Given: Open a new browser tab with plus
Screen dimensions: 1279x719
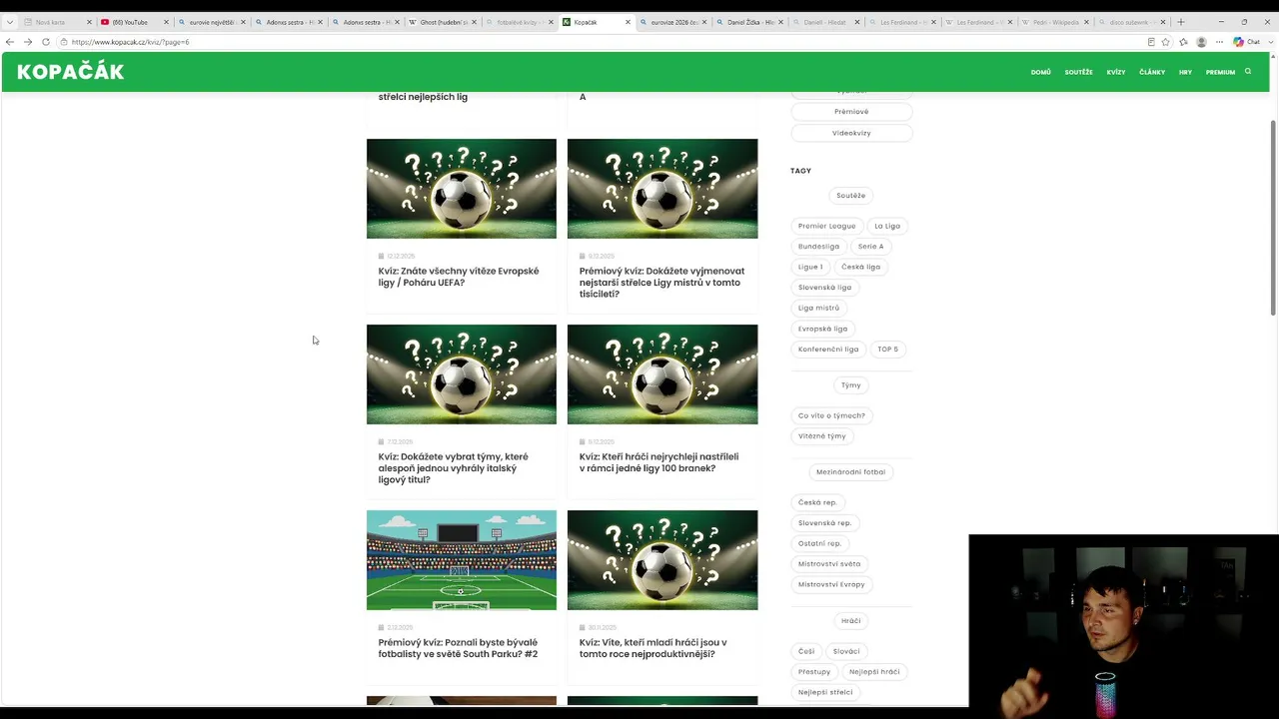Looking at the screenshot, I should (x=1181, y=22).
